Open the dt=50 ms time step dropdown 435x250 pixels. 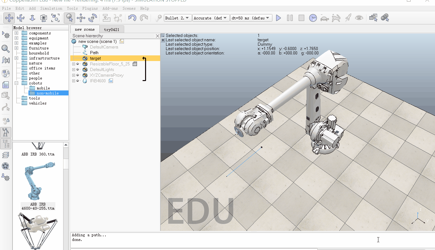[251, 18]
